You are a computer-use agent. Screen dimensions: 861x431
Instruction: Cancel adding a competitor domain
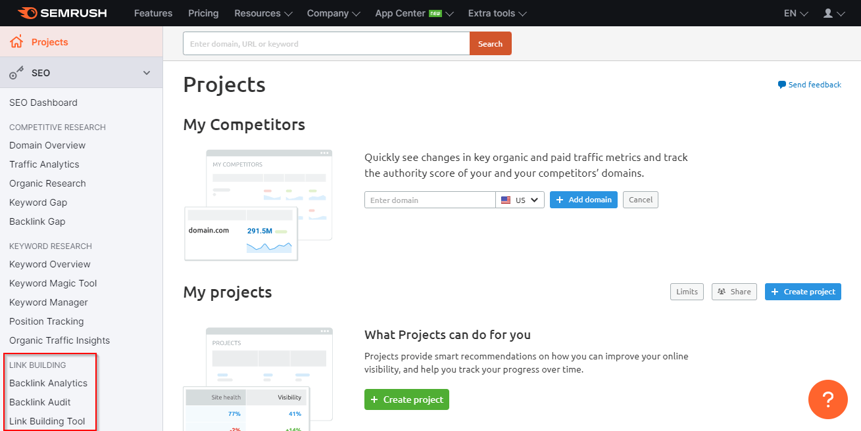pos(641,200)
